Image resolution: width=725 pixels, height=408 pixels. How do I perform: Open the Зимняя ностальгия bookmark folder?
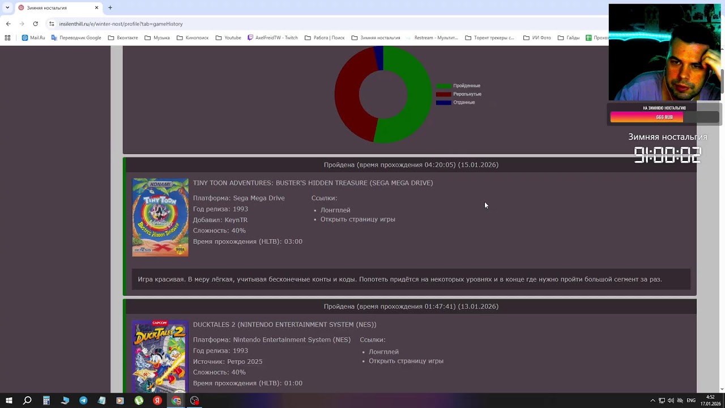[x=376, y=38]
